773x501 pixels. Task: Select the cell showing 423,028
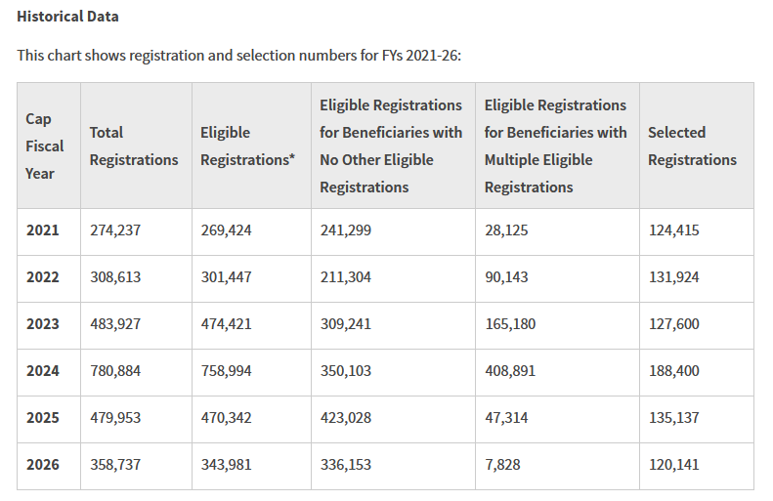(346, 418)
